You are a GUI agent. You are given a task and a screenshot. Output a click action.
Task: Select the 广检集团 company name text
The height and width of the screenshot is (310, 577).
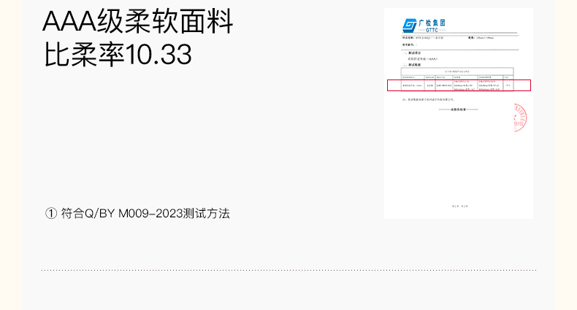tap(432, 23)
